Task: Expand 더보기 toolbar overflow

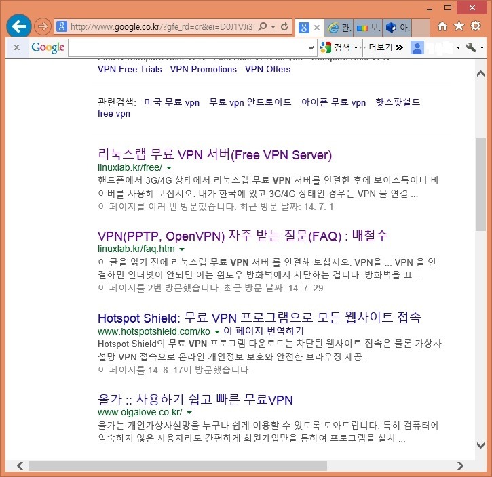Action: point(386,47)
